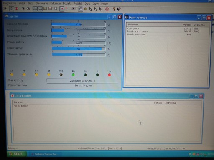Open the Kalibracja menu
Viewport: 214px width, 160px height.
pyautogui.click(x=56, y=3)
